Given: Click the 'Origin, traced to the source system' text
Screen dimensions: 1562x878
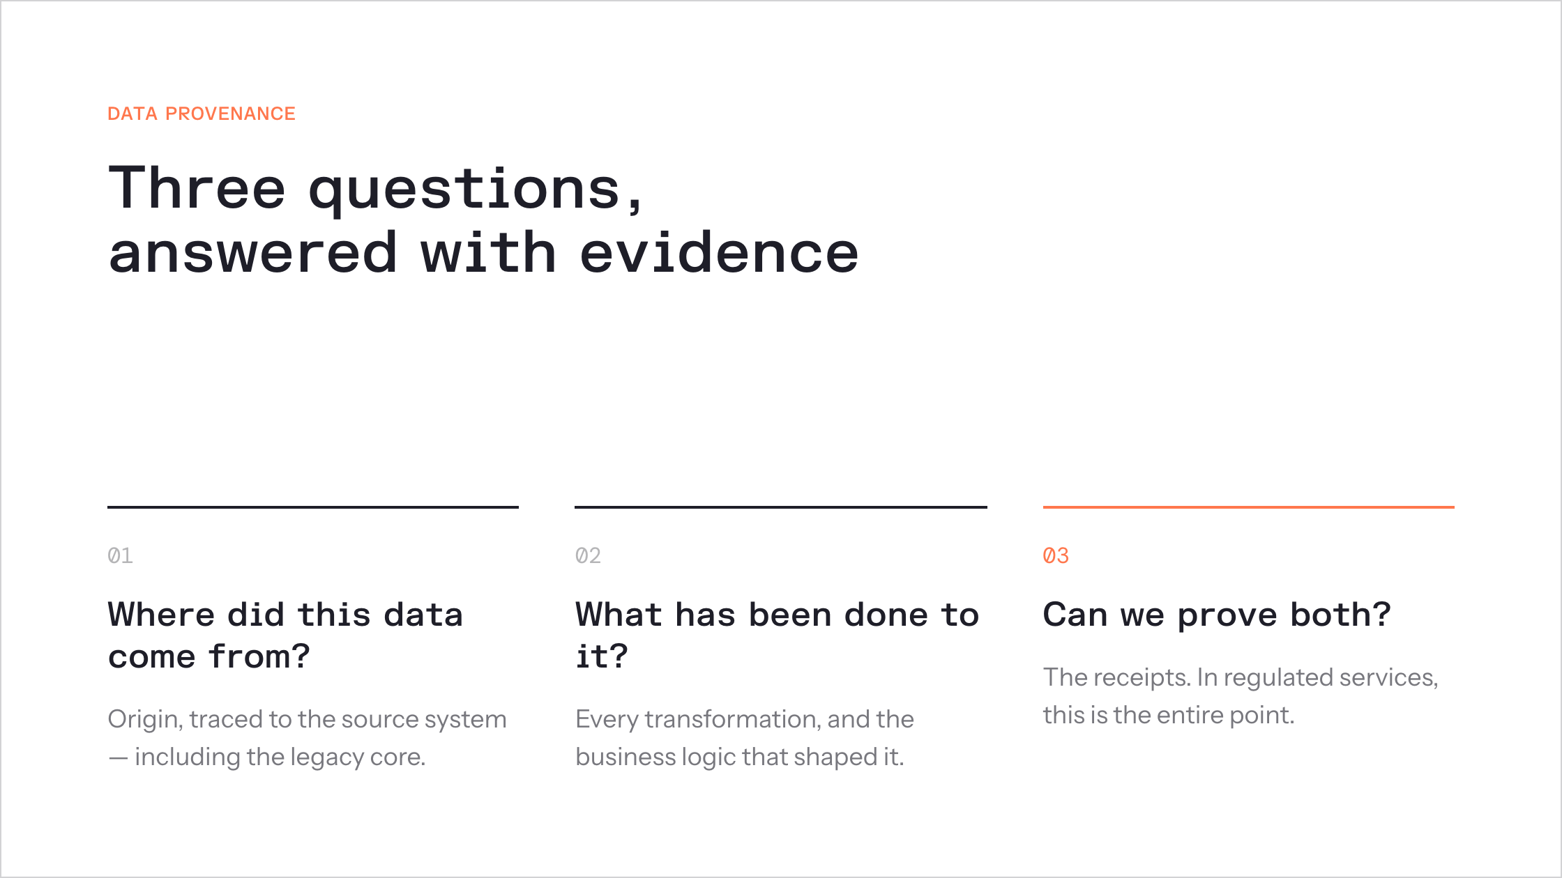Looking at the screenshot, I should click(x=307, y=719).
